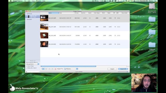Viewport: 166px width, 93px height.
Task: Open the Window menu
Action: (x=38, y=1)
